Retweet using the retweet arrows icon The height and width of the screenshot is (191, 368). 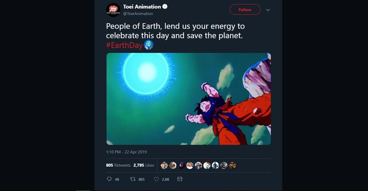133,179
